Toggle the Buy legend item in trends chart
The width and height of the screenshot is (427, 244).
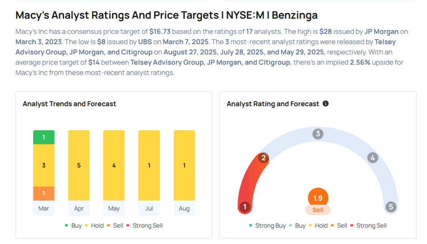tap(73, 226)
